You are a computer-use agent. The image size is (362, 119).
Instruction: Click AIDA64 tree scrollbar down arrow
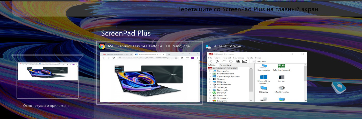[251, 100]
